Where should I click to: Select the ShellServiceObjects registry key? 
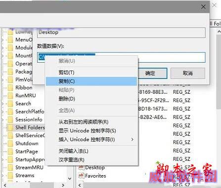click(30, 136)
